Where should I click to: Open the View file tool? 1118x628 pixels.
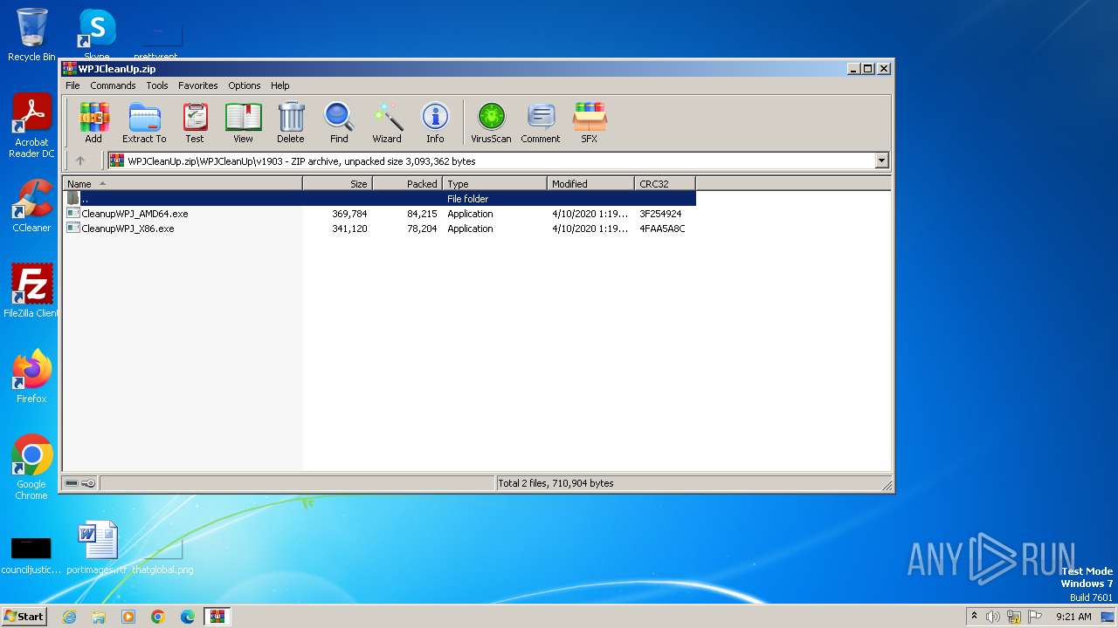click(243, 122)
